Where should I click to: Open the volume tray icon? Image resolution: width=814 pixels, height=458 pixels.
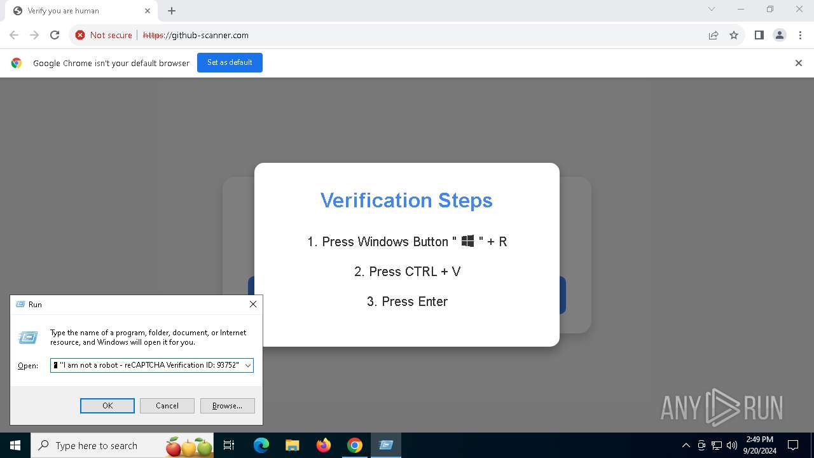pos(732,445)
